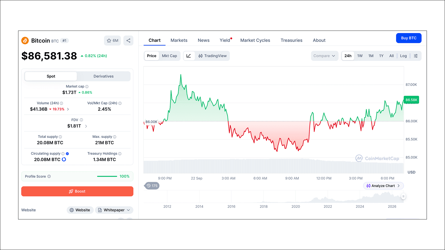Click Market cap info icon

tap(87, 87)
